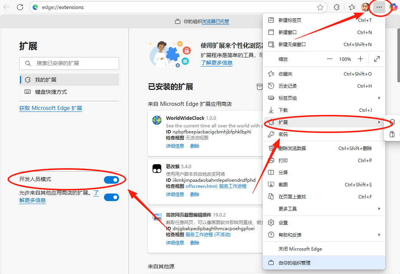This screenshot has width=400, height=274.
Task: Click the 获取 Microsoft Edge 扩展 link
Action: (51, 108)
